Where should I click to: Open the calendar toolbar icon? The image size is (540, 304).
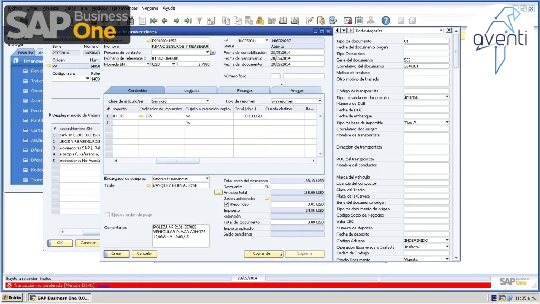[x=359, y=21]
